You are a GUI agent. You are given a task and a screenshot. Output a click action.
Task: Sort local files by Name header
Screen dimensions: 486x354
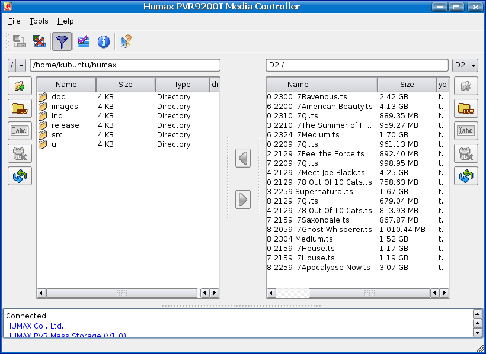(66, 85)
